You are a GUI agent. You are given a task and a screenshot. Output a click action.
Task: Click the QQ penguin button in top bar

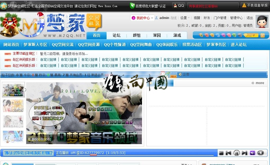(179, 6)
